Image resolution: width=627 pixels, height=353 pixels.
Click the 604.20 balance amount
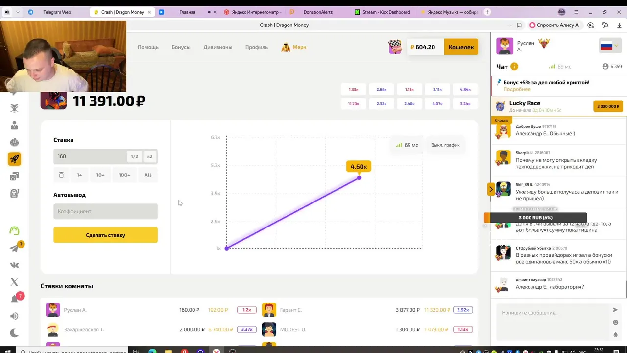tap(425, 47)
